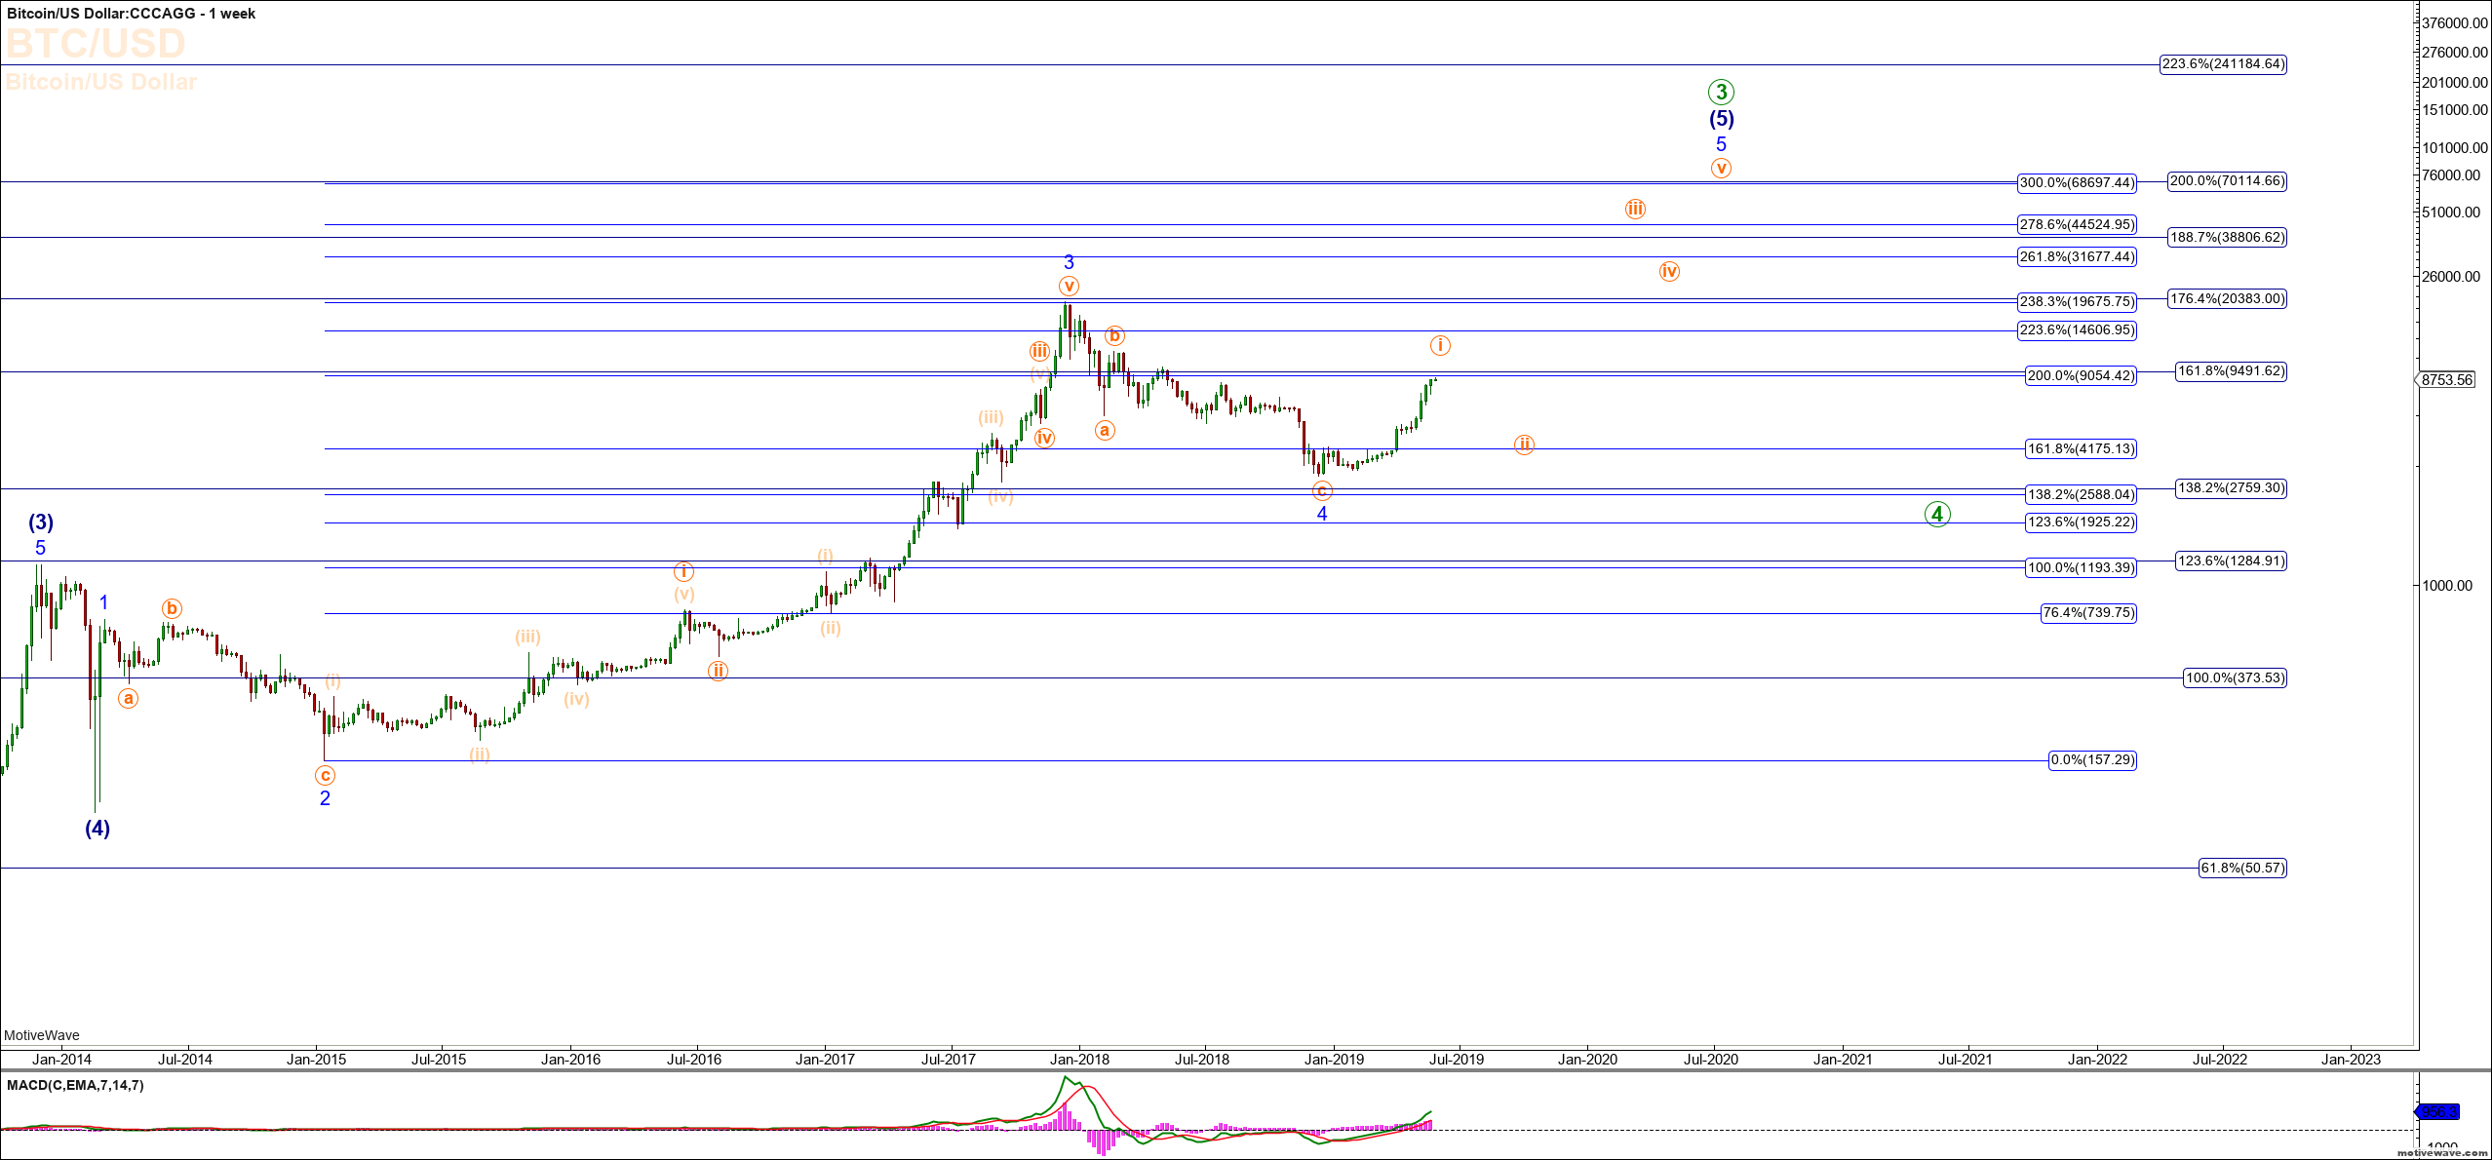
Task: Click the 188.7%(38806.62) Fibonacci label
Action: (2227, 237)
